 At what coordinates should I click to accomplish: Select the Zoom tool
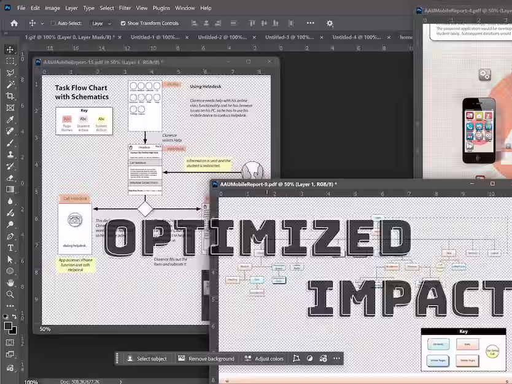10,294
